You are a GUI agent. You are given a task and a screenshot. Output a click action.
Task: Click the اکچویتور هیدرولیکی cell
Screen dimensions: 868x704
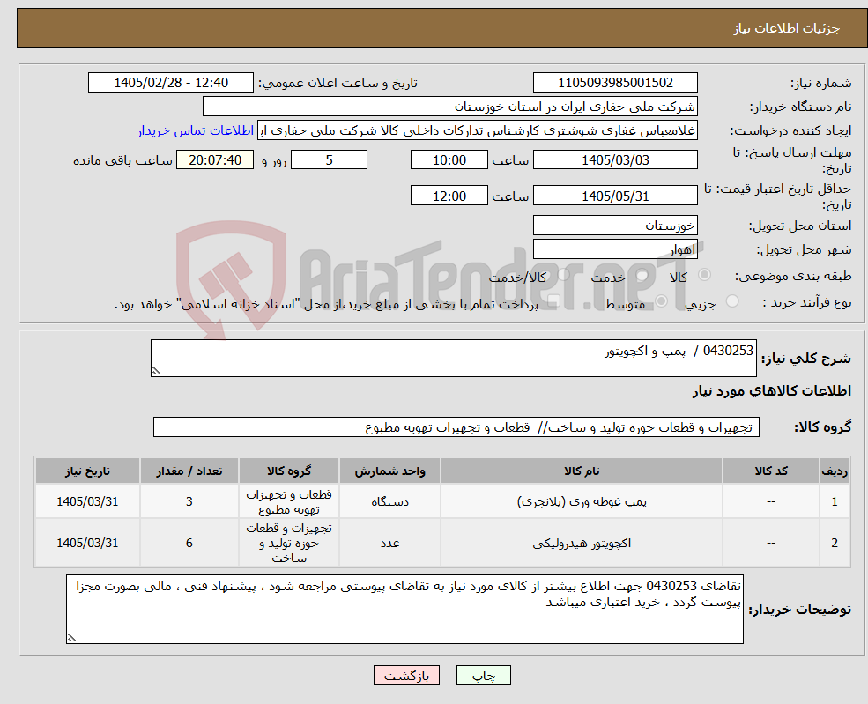(582, 543)
